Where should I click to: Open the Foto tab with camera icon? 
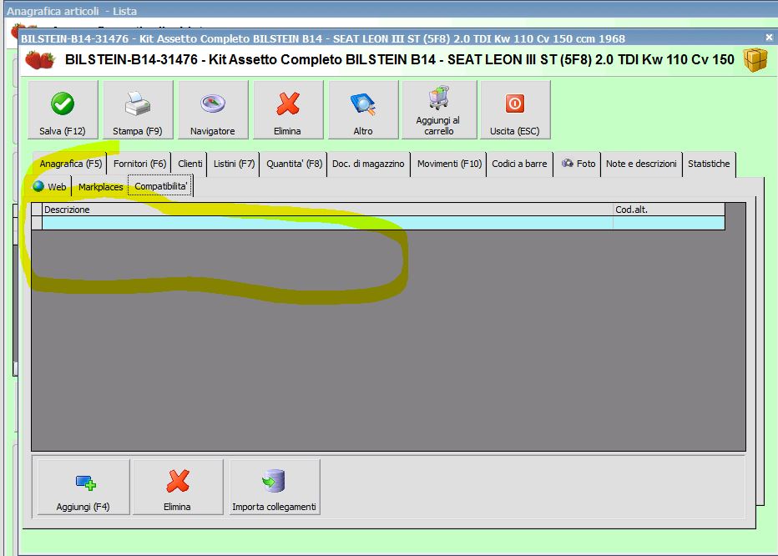click(578, 164)
